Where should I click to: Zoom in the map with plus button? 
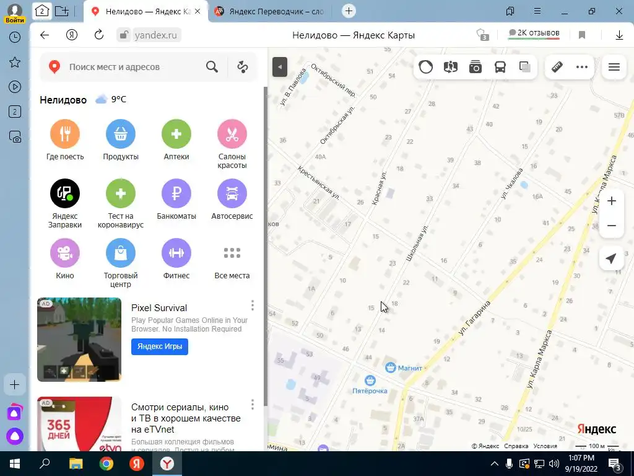(612, 201)
